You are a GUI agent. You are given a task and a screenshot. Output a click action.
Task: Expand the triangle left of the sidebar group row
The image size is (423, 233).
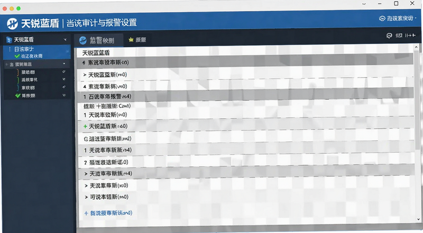6,64
